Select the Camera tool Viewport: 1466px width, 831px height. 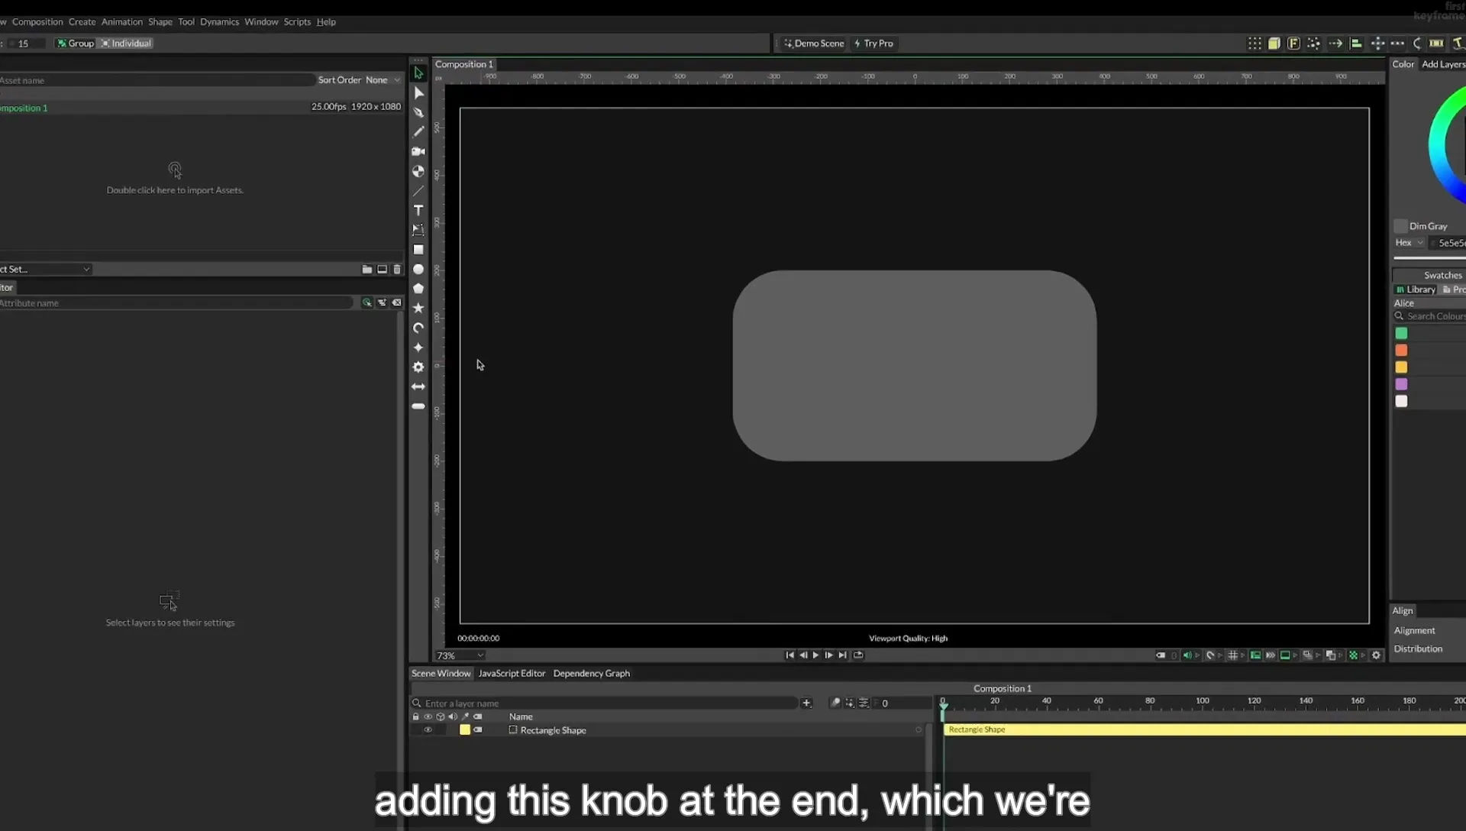point(418,151)
